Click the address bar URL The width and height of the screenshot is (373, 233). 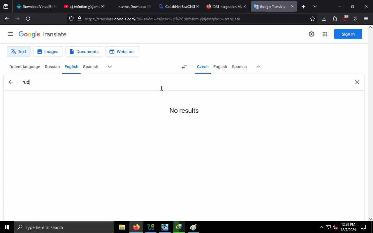click(162, 19)
